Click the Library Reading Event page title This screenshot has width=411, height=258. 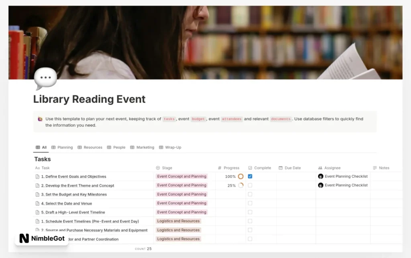point(89,99)
